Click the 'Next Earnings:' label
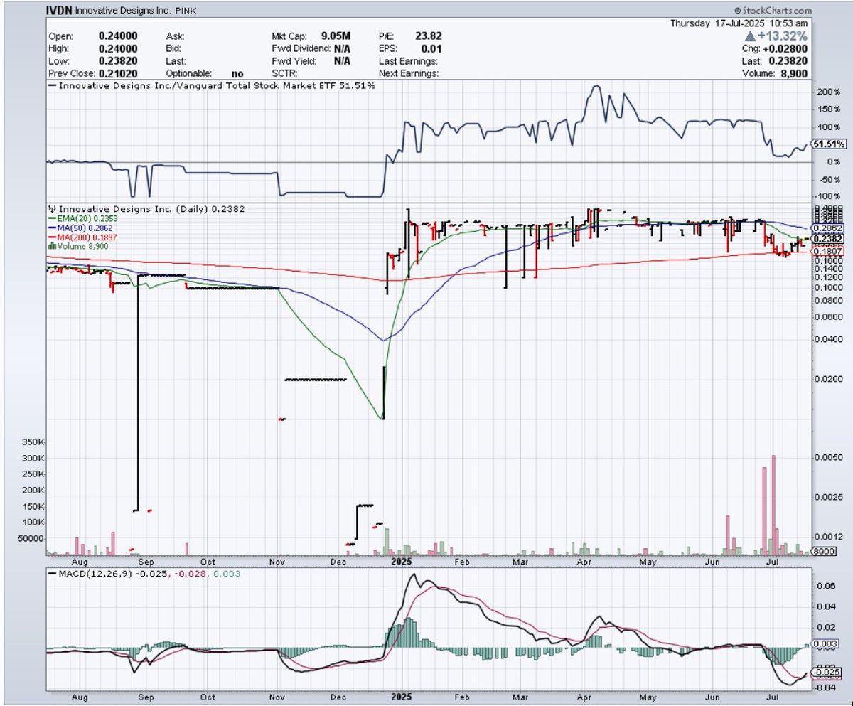 tap(409, 73)
